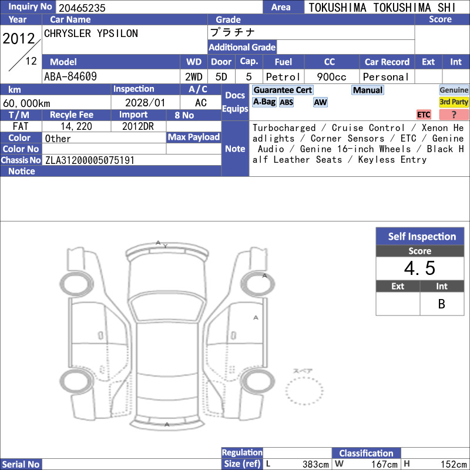
Task: Click the A-Bag equipment badge
Action: pos(264,102)
